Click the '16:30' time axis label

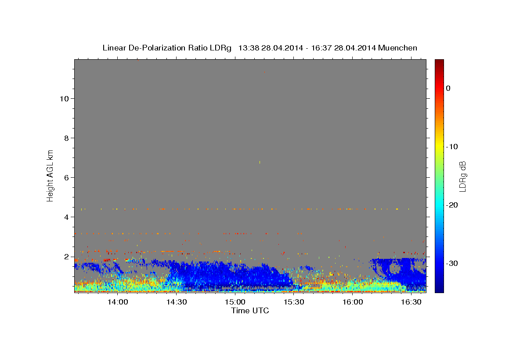click(411, 302)
